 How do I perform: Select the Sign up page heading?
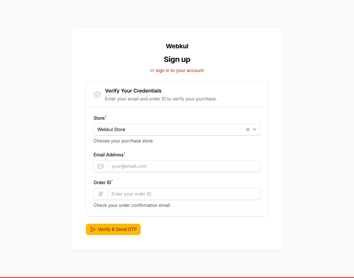click(x=177, y=59)
